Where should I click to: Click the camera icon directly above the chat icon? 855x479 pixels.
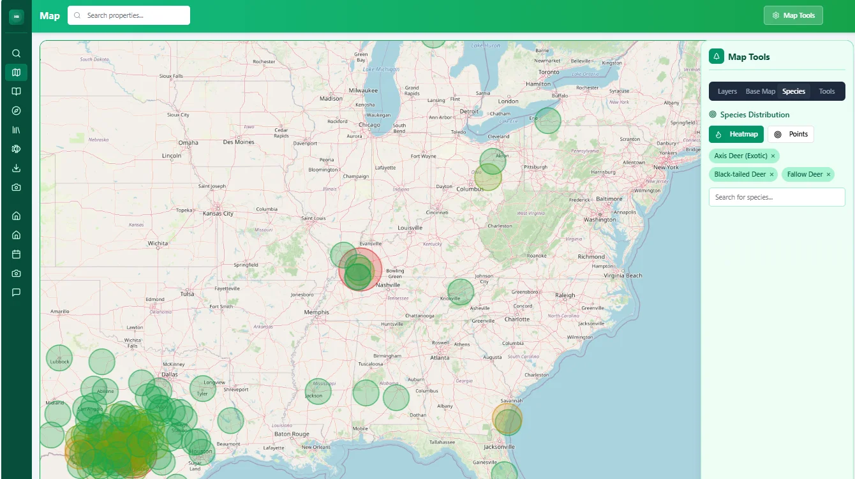(16, 273)
